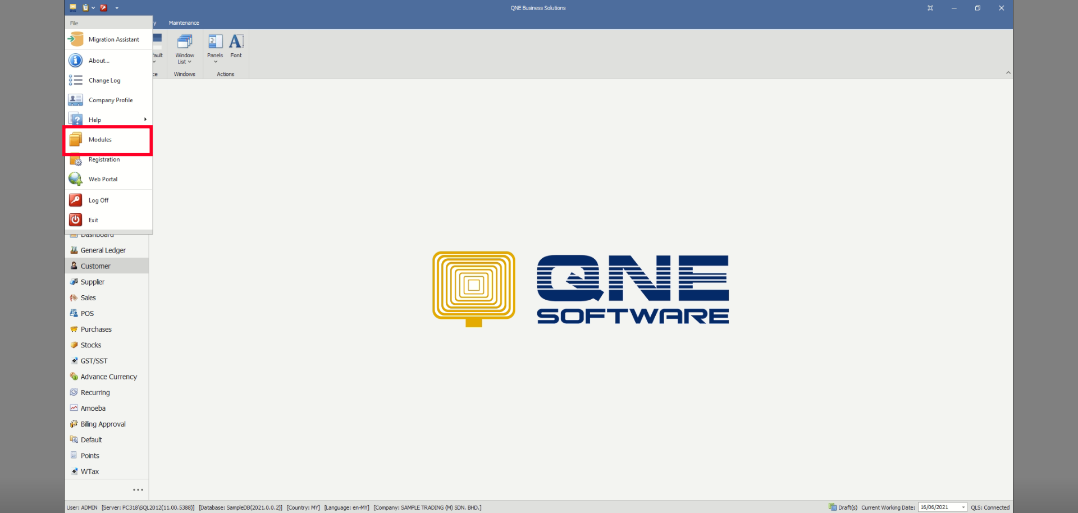Open Company Profile from the menu

pos(108,100)
